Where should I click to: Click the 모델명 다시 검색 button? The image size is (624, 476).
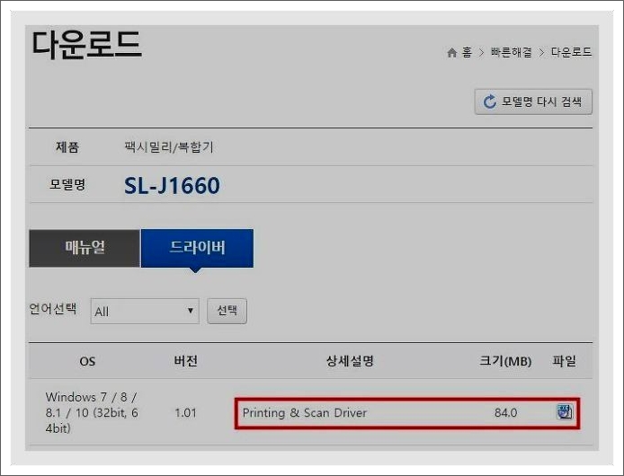(533, 101)
